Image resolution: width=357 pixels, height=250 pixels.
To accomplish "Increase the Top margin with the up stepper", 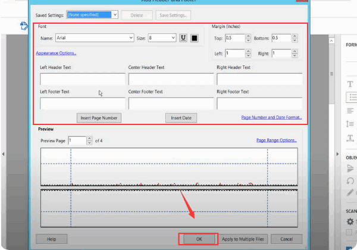I will click(247, 36).
